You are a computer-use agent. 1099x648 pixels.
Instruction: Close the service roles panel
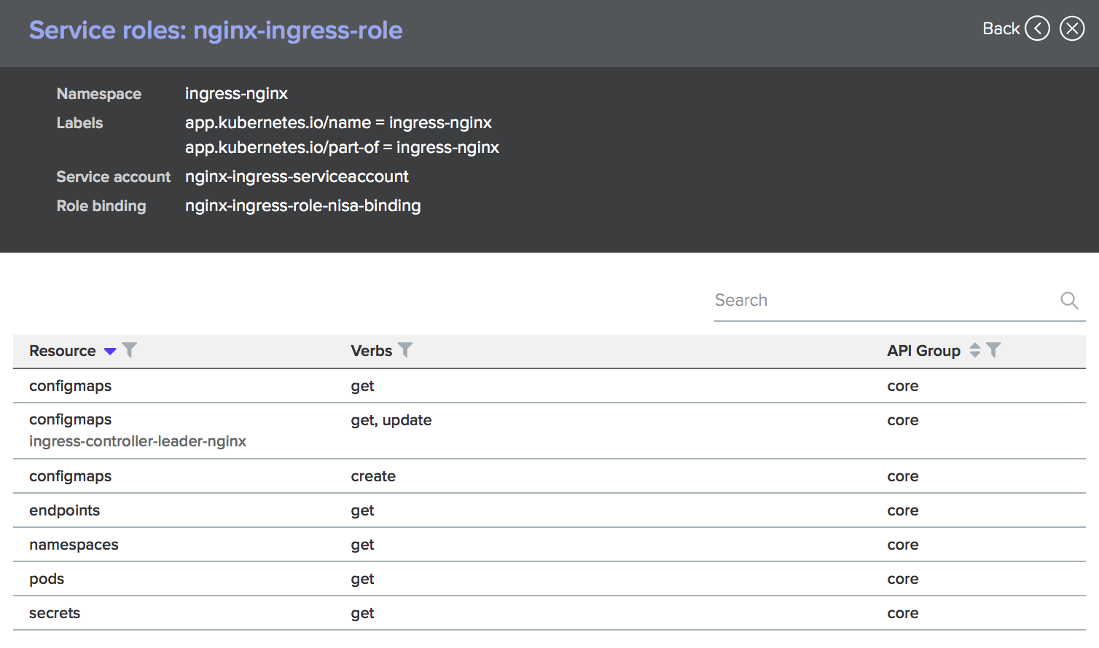1072,28
